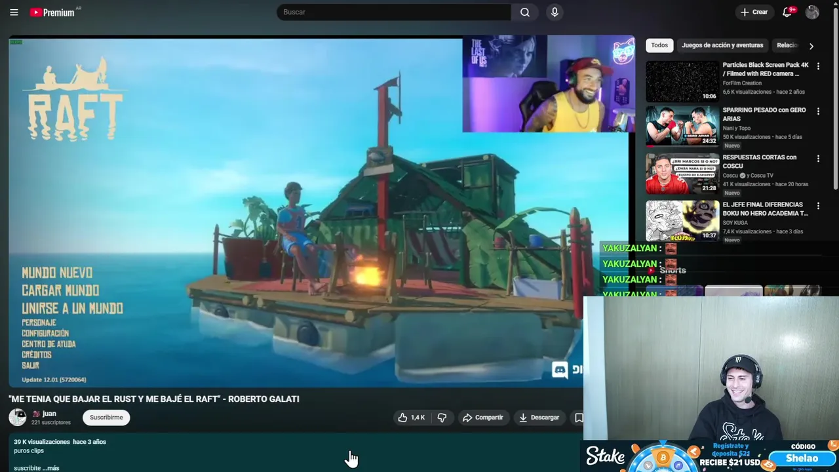The height and width of the screenshot is (472, 839).
Task: Open Nani y Topo channel name
Action: pos(737,128)
